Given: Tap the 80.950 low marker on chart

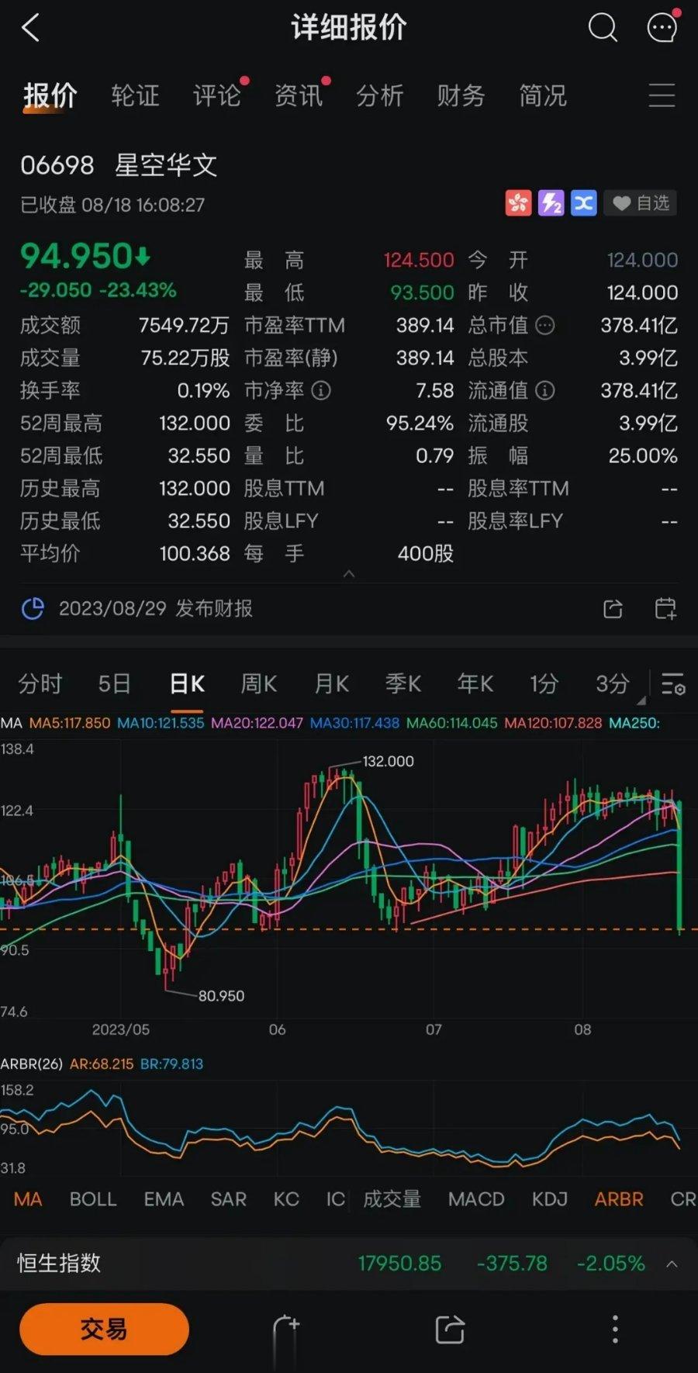Looking at the screenshot, I should (221, 996).
